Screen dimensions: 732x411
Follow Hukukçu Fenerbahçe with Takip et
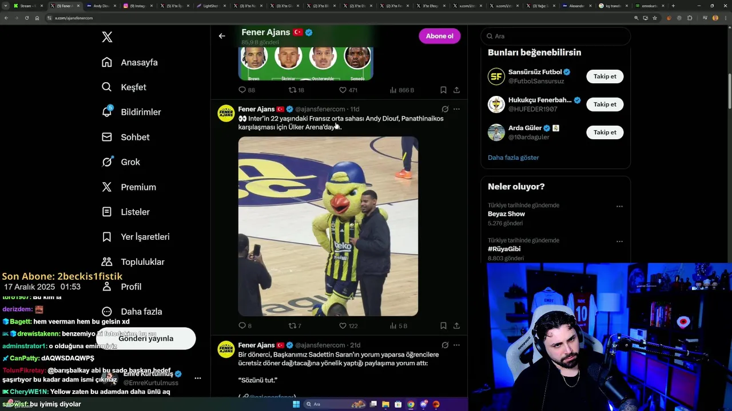pos(604,104)
